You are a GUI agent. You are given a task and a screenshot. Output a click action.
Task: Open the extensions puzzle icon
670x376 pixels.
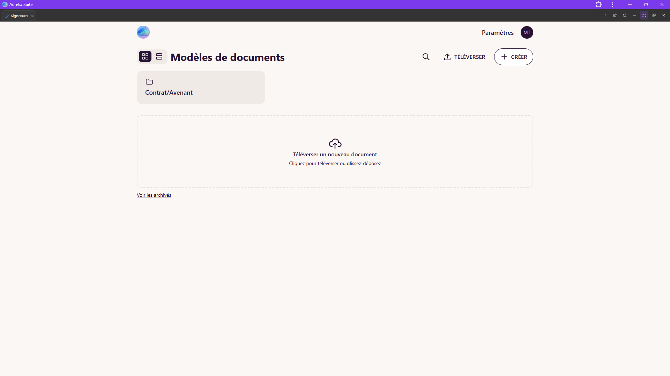[x=599, y=5]
